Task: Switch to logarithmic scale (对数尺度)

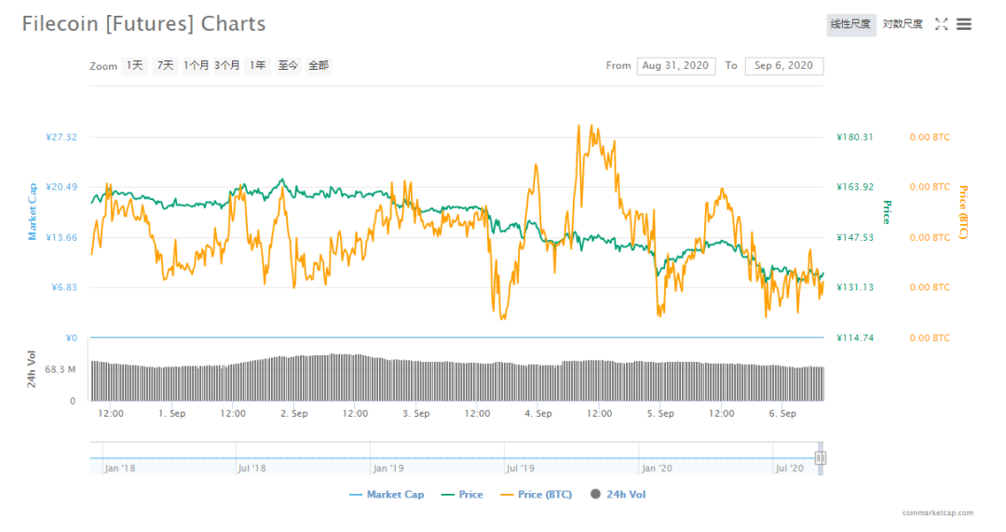Action: click(903, 24)
